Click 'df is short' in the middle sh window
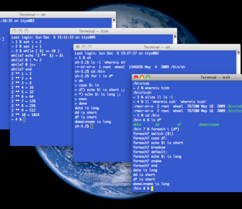The width and height of the screenshot is (242, 209). (x=86, y=117)
